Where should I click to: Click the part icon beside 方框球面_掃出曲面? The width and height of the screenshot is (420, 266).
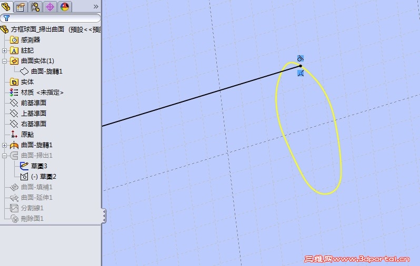tap(5, 29)
